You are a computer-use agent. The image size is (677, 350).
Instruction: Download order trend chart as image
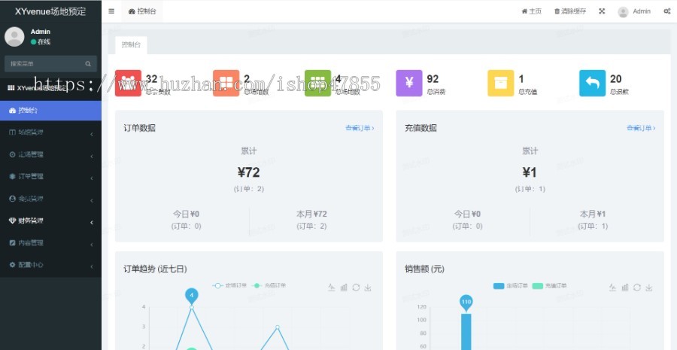coord(368,288)
